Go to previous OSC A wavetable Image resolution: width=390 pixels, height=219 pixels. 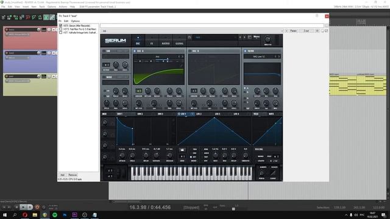coord(179,57)
